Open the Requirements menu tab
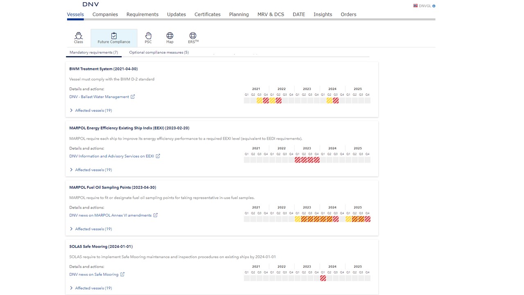The height and width of the screenshot is (295, 524). [142, 14]
